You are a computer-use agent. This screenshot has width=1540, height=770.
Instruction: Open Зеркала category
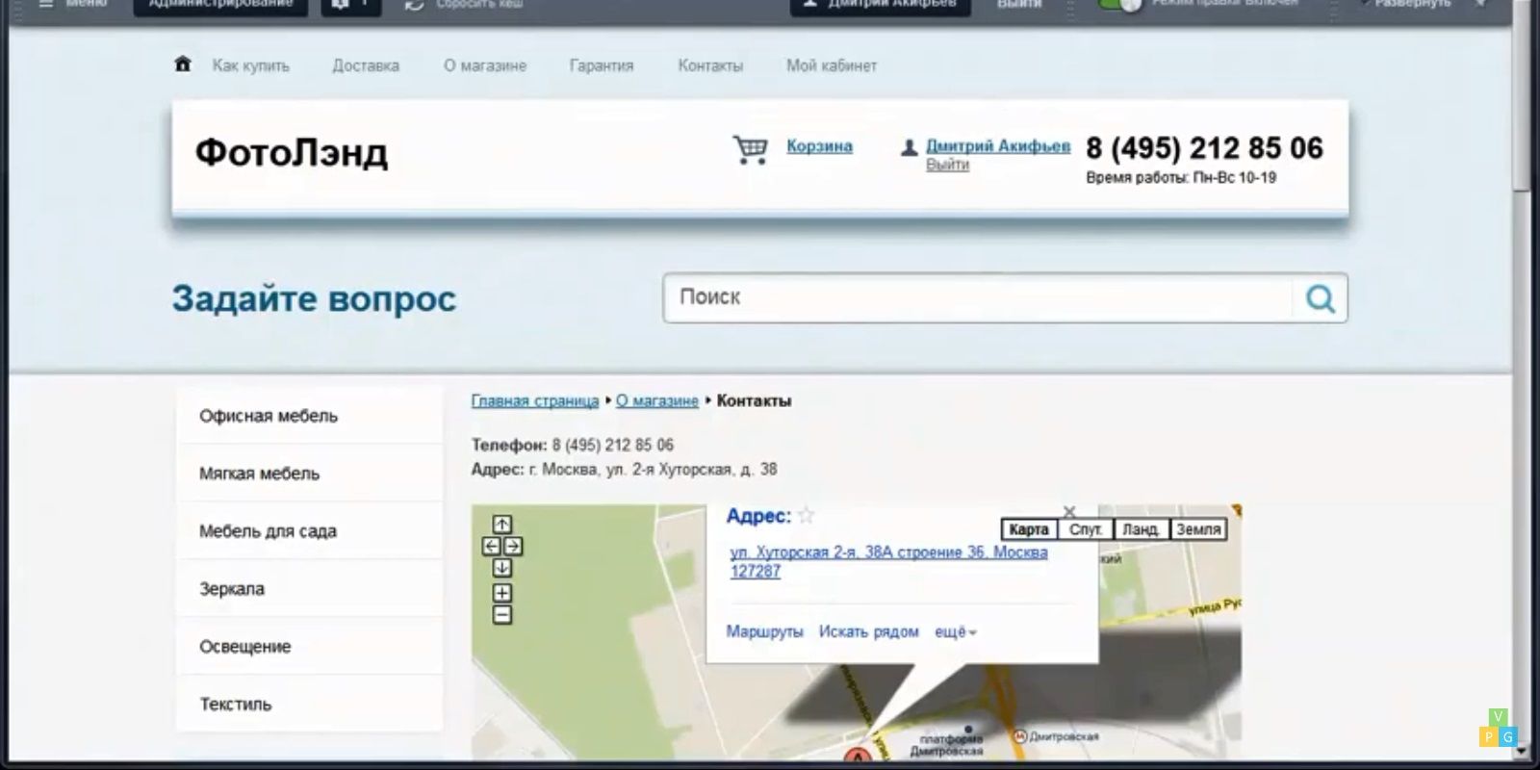point(309,589)
